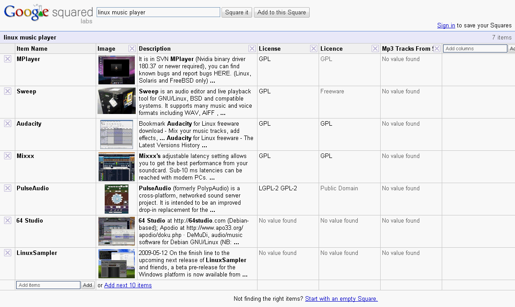Remove the Licence column with its X icon
Screen dimensions: 515x307
click(375, 48)
